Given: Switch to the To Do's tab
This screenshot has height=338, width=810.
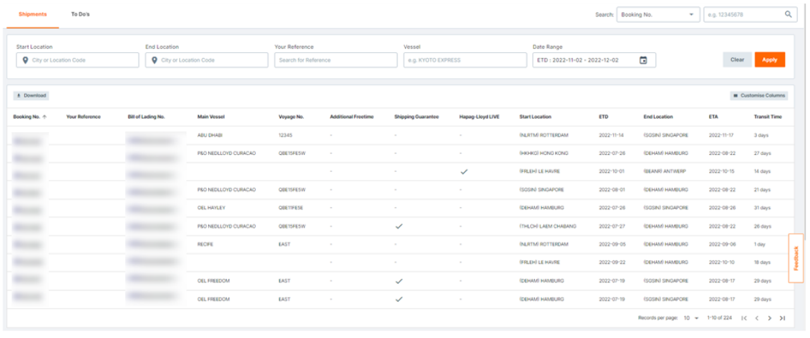Looking at the screenshot, I should [x=80, y=15].
